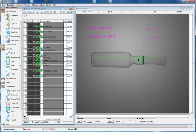Image resolution: width=196 pixels, height=132 pixels.
Task: Select the EtherNet/IP tool icon
Action: (8, 103)
